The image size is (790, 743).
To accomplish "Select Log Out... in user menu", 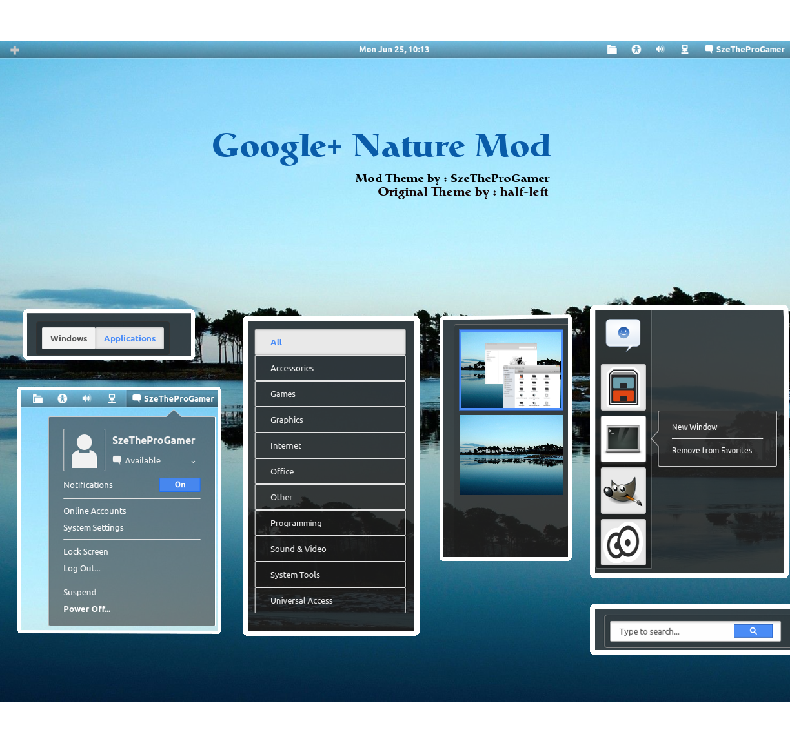I will tap(82, 568).
